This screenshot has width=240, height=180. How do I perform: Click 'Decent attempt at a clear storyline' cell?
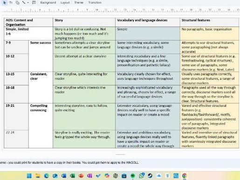tap(84, 63)
